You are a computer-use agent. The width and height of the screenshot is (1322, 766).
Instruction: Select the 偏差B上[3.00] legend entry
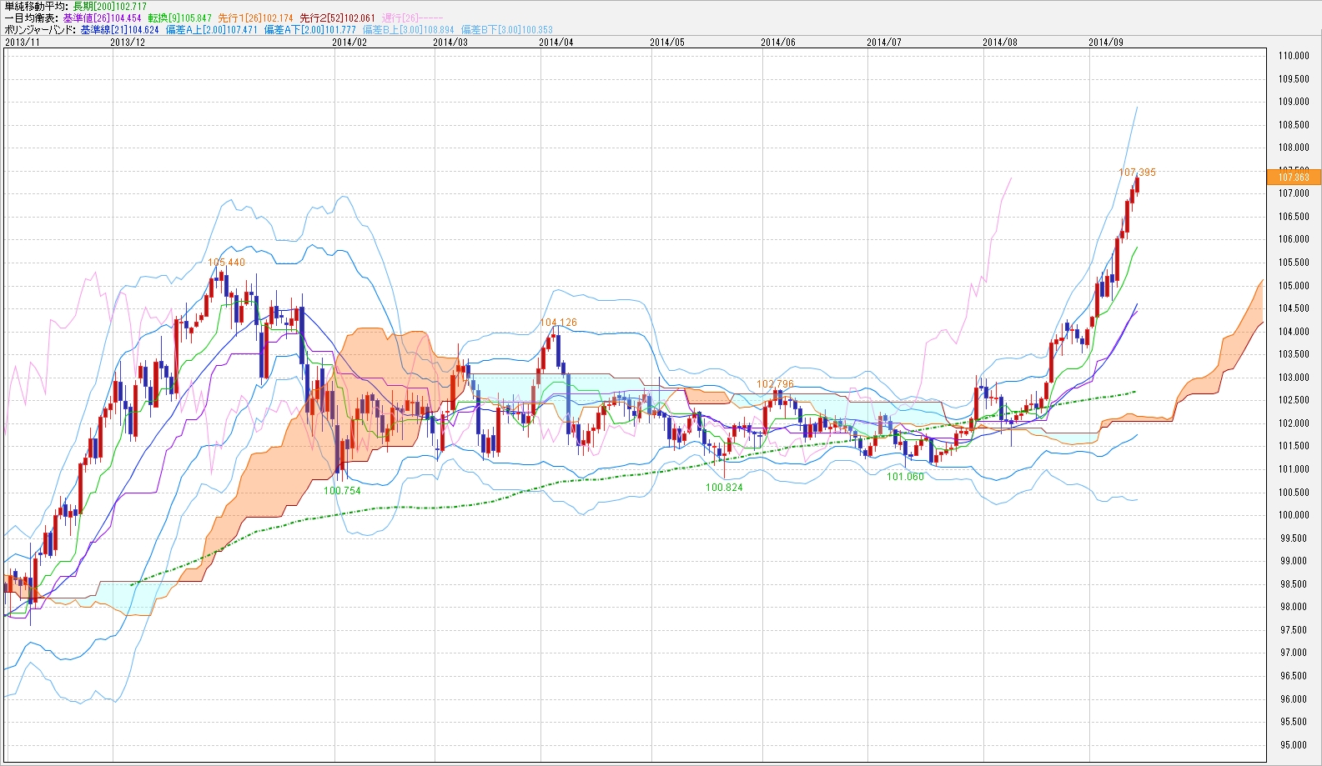pyautogui.click(x=408, y=30)
